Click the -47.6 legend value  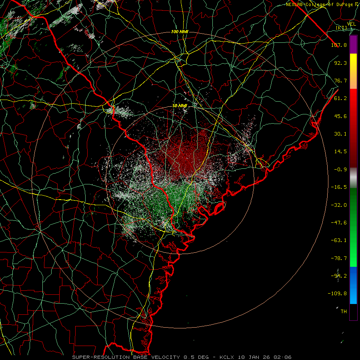339,223
